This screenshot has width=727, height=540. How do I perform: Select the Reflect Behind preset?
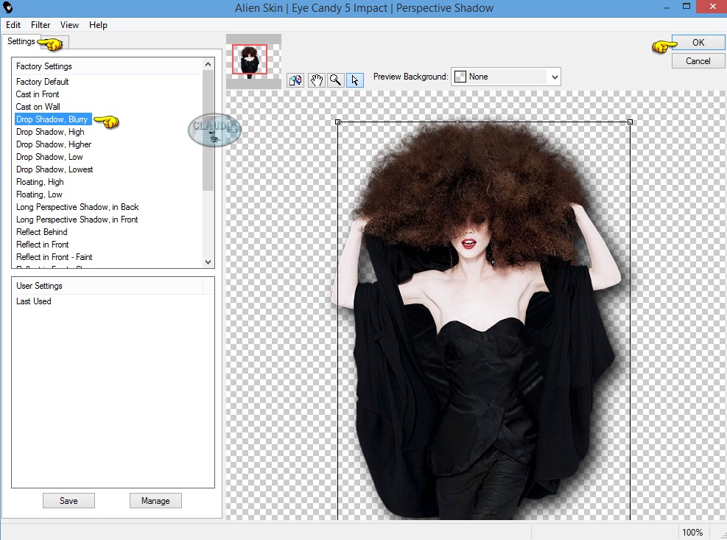[42, 232]
